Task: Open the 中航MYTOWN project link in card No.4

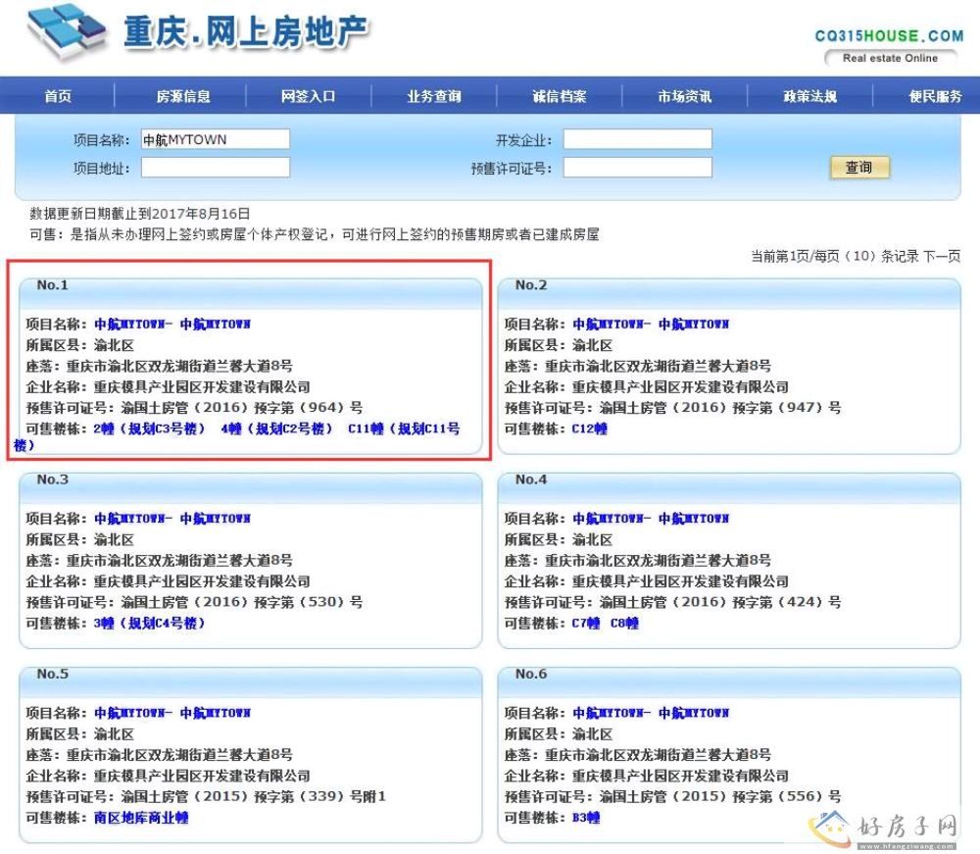Action: [652, 519]
